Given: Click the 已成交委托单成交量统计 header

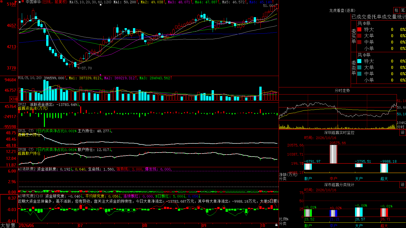Looking at the screenshot, I should pyautogui.click(x=379, y=17).
